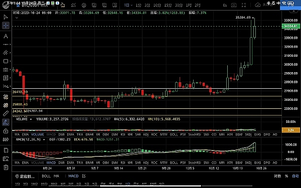
Task: Click the 34334.81 current price tag
Action: coord(290,26)
